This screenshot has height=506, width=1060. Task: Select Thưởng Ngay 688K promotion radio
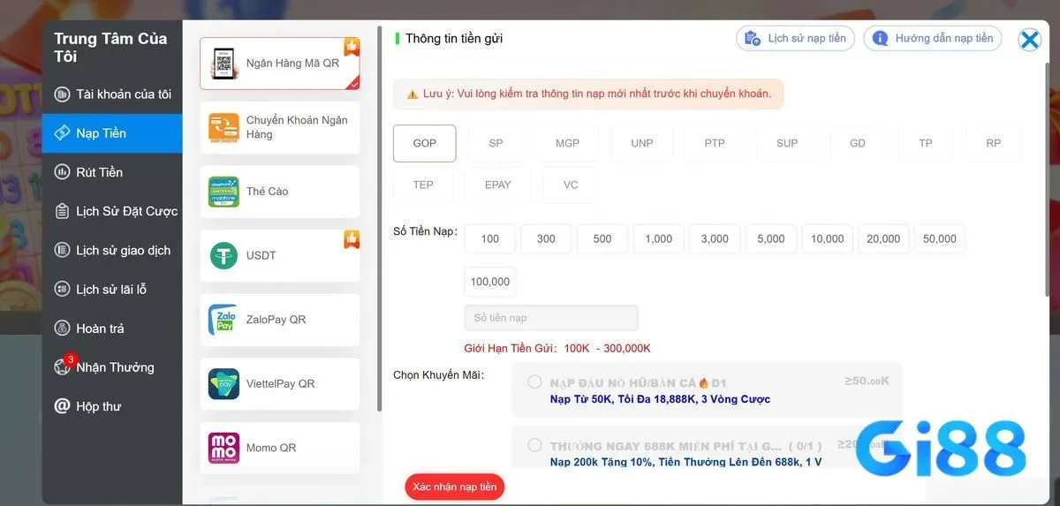point(534,445)
